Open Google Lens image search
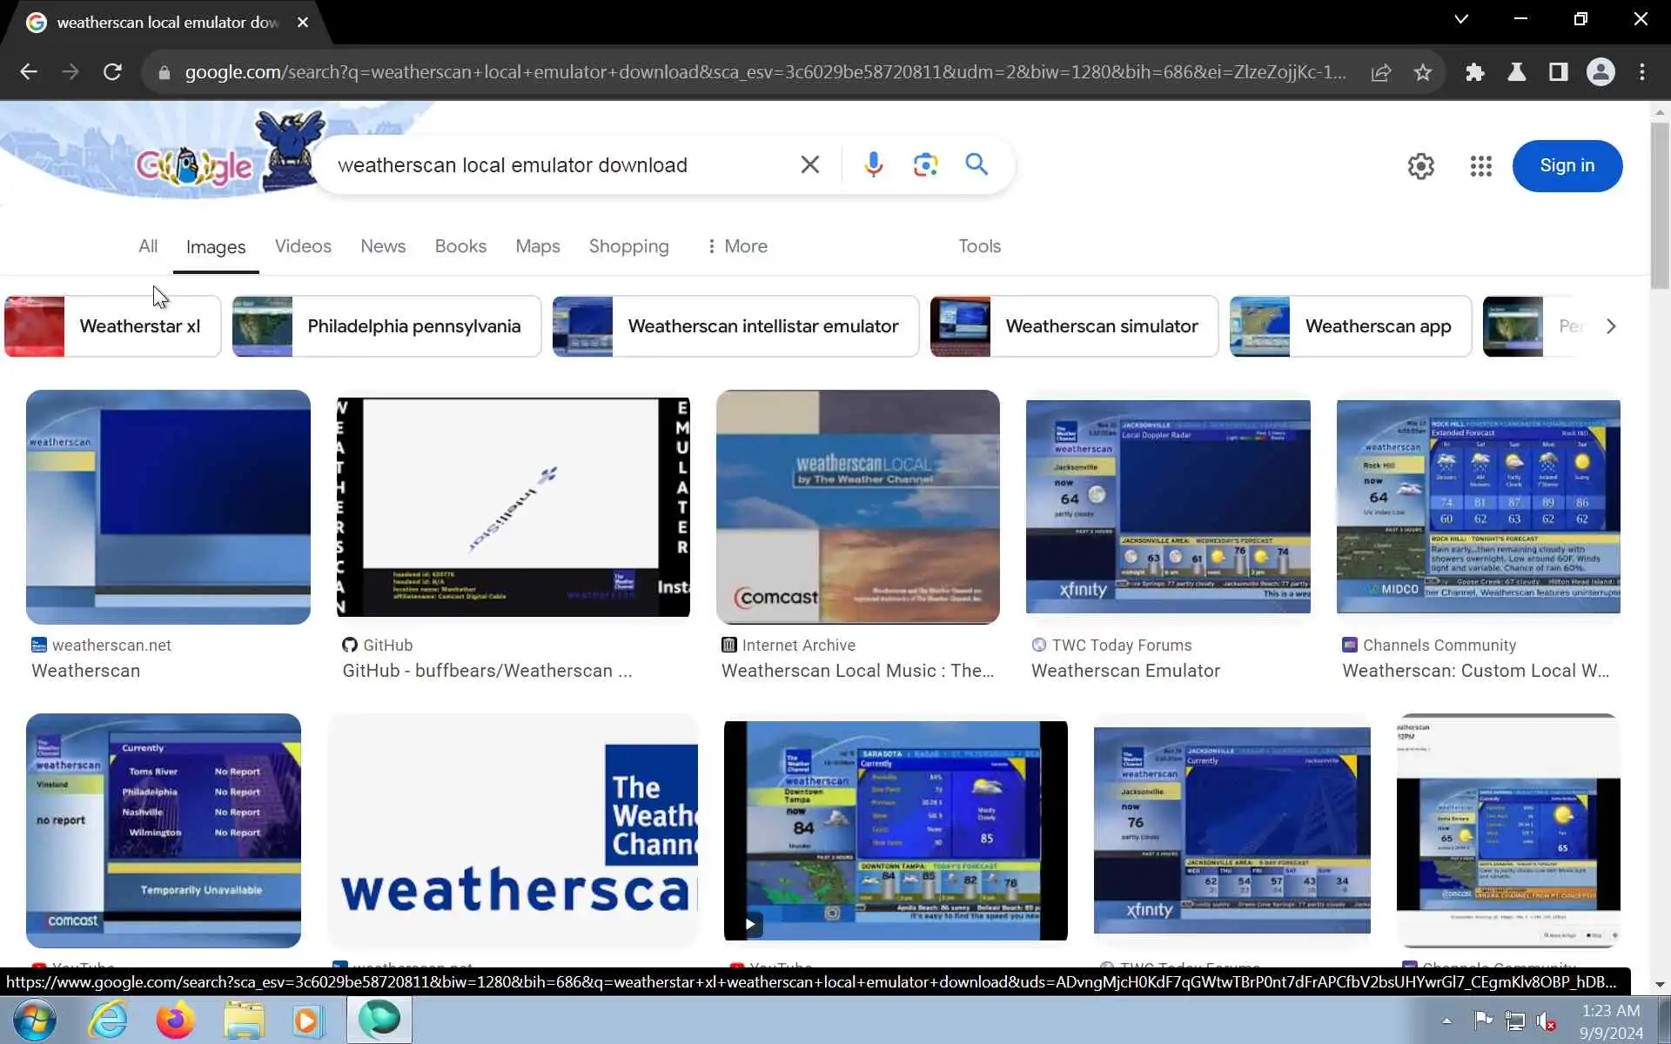 pyautogui.click(x=925, y=164)
